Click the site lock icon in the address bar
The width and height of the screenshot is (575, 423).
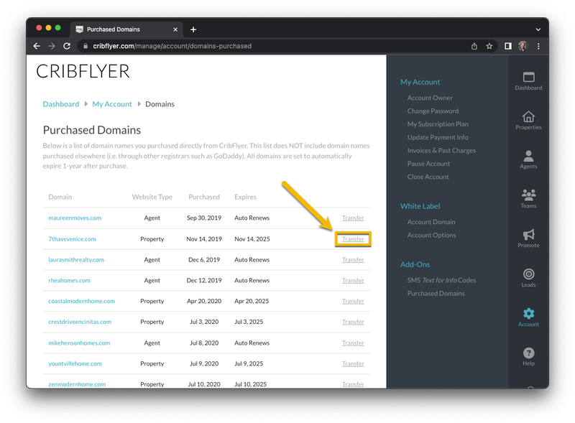pyautogui.click(x=86, y=46)
